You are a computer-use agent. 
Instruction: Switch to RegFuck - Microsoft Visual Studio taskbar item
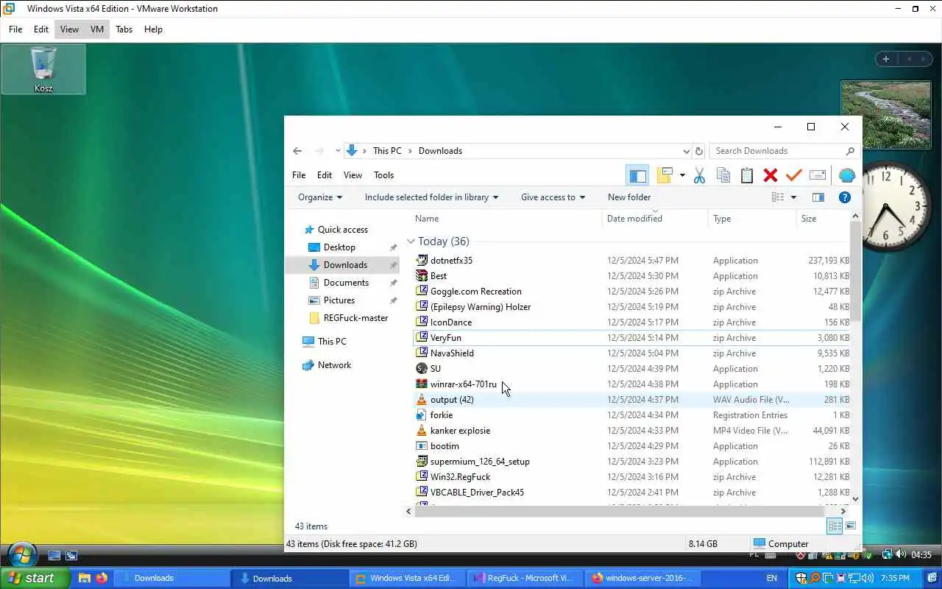(525, 578)
